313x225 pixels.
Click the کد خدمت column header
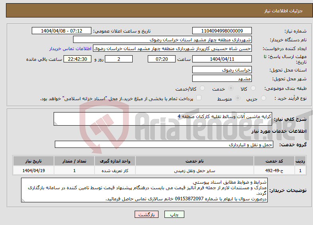click(x=274, y=161)
